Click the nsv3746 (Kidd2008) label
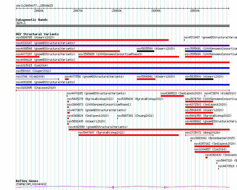Screen dimensions: 237x190 [30, 76]
